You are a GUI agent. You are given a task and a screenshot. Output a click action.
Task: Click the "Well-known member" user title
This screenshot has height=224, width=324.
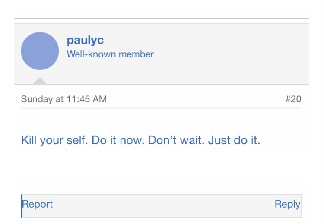pos(110,54)
